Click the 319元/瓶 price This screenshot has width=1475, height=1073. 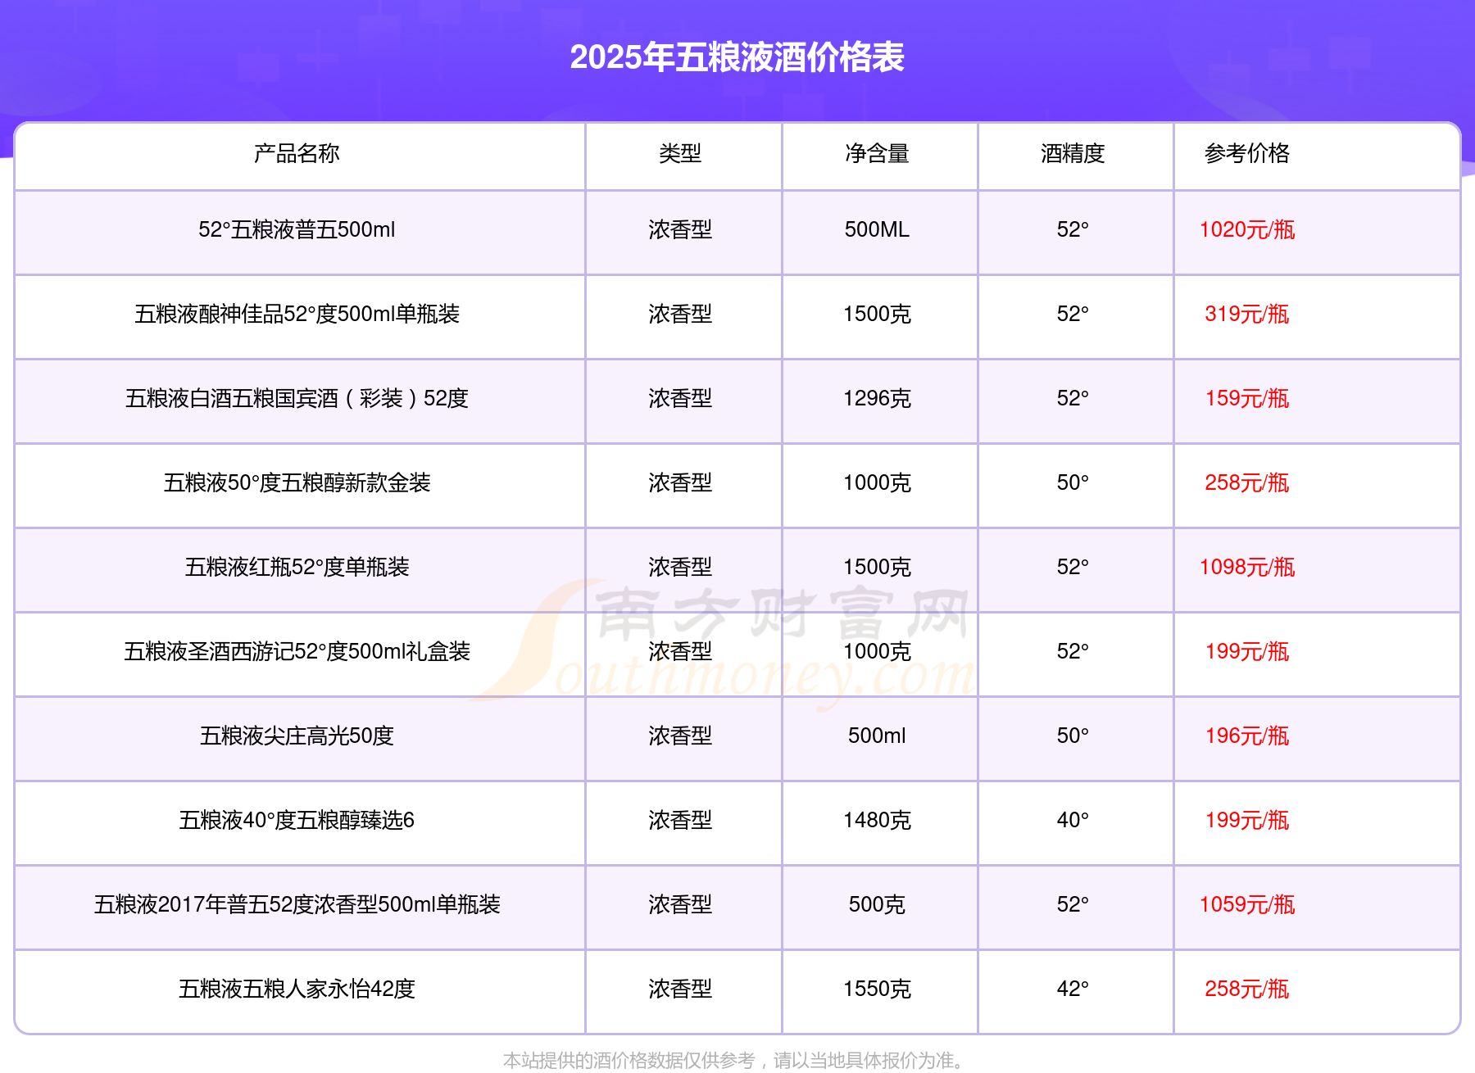[1247, 314]
